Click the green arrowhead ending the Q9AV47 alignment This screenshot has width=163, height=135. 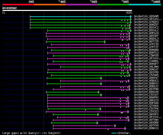point(101,78)
